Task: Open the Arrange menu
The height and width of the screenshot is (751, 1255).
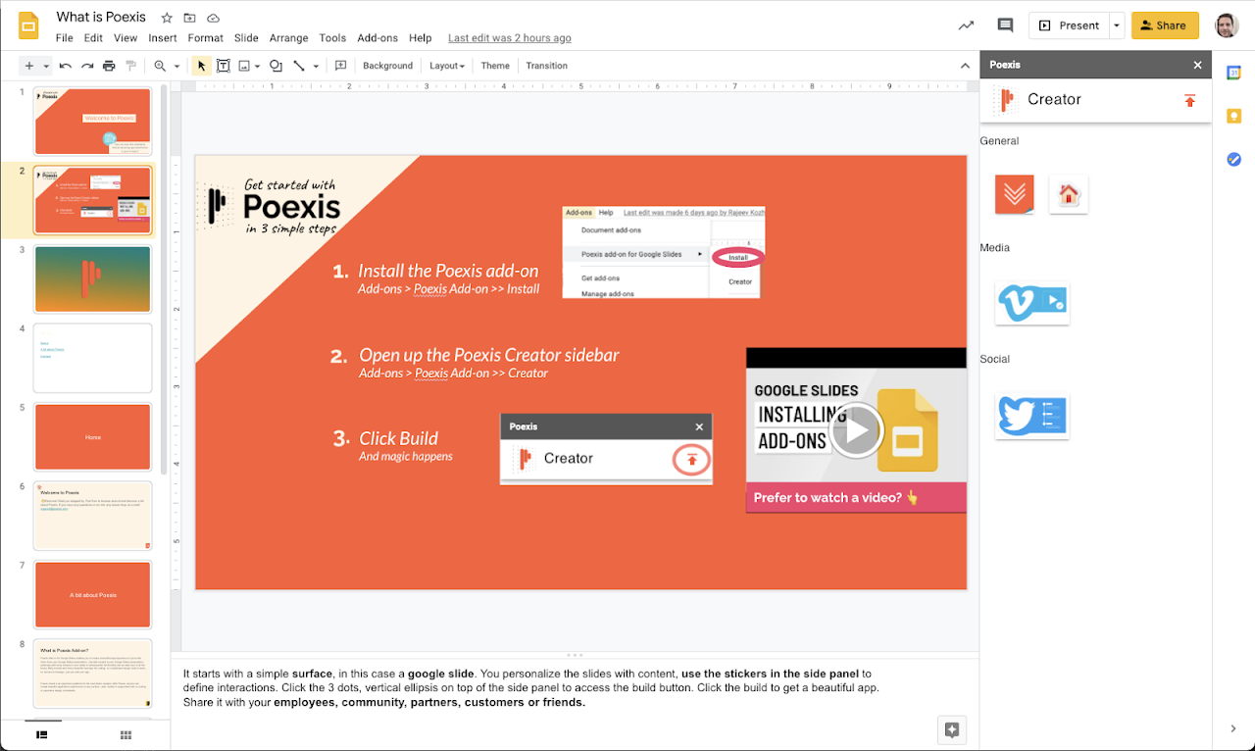Action: tap(289, 38)
